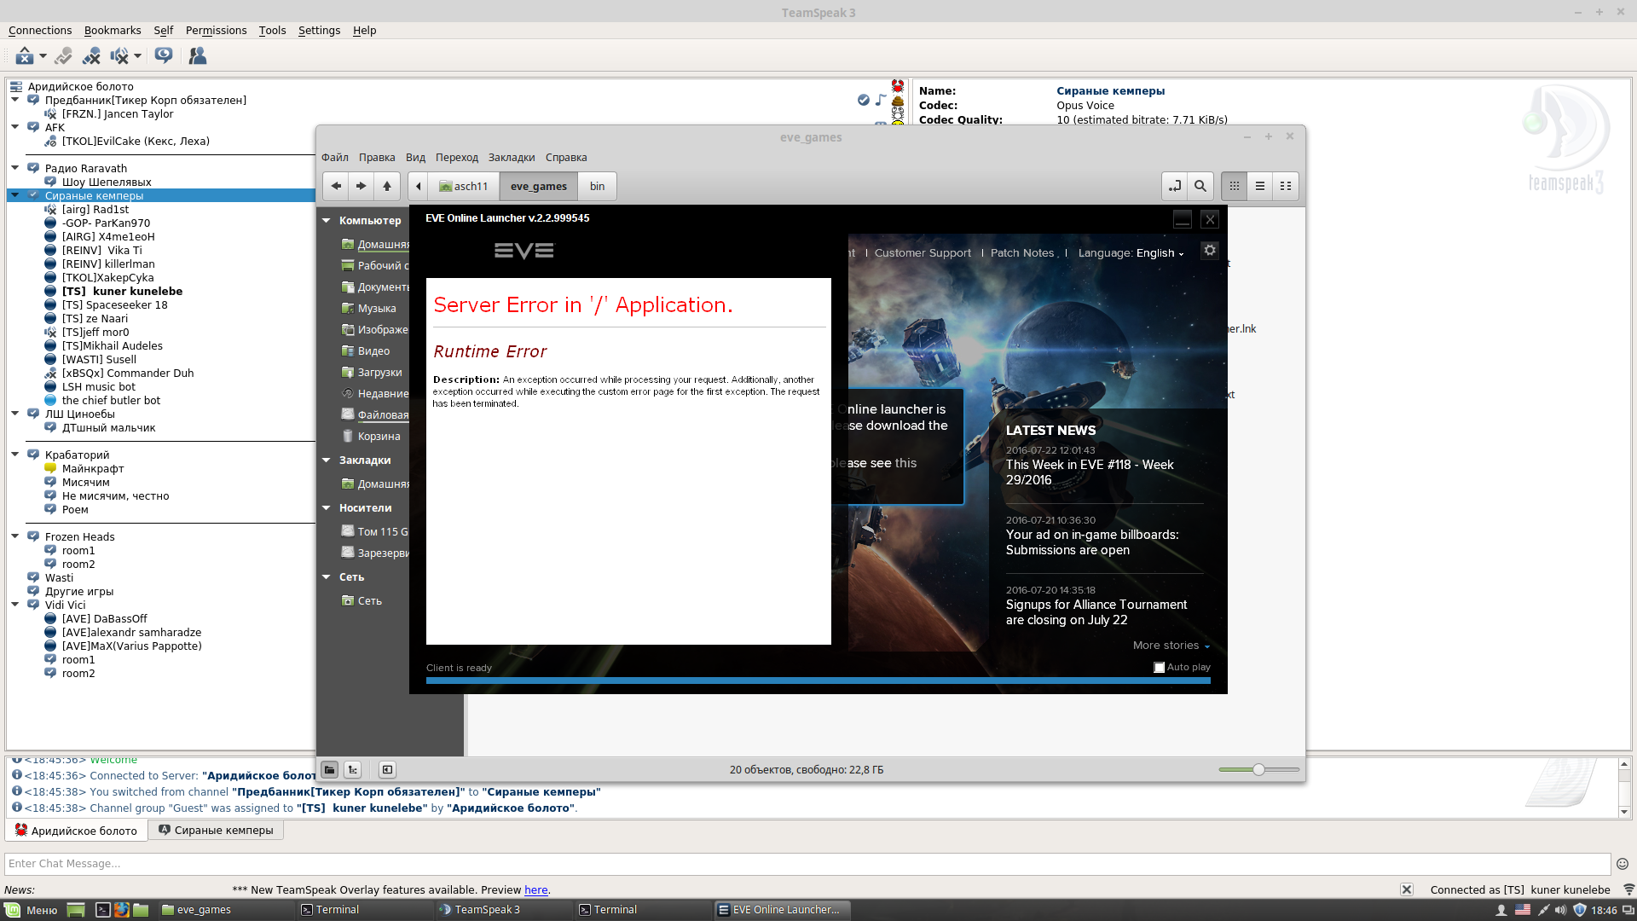Switch file manager to list view
Viewport: 1637px width, 921px height.
1260,186
